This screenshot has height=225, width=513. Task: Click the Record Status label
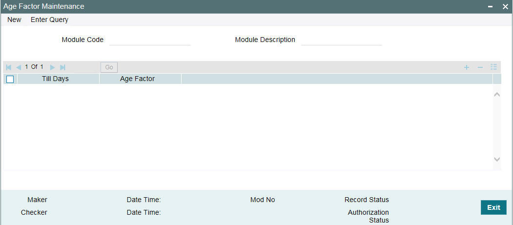click(x=367, y=200)
